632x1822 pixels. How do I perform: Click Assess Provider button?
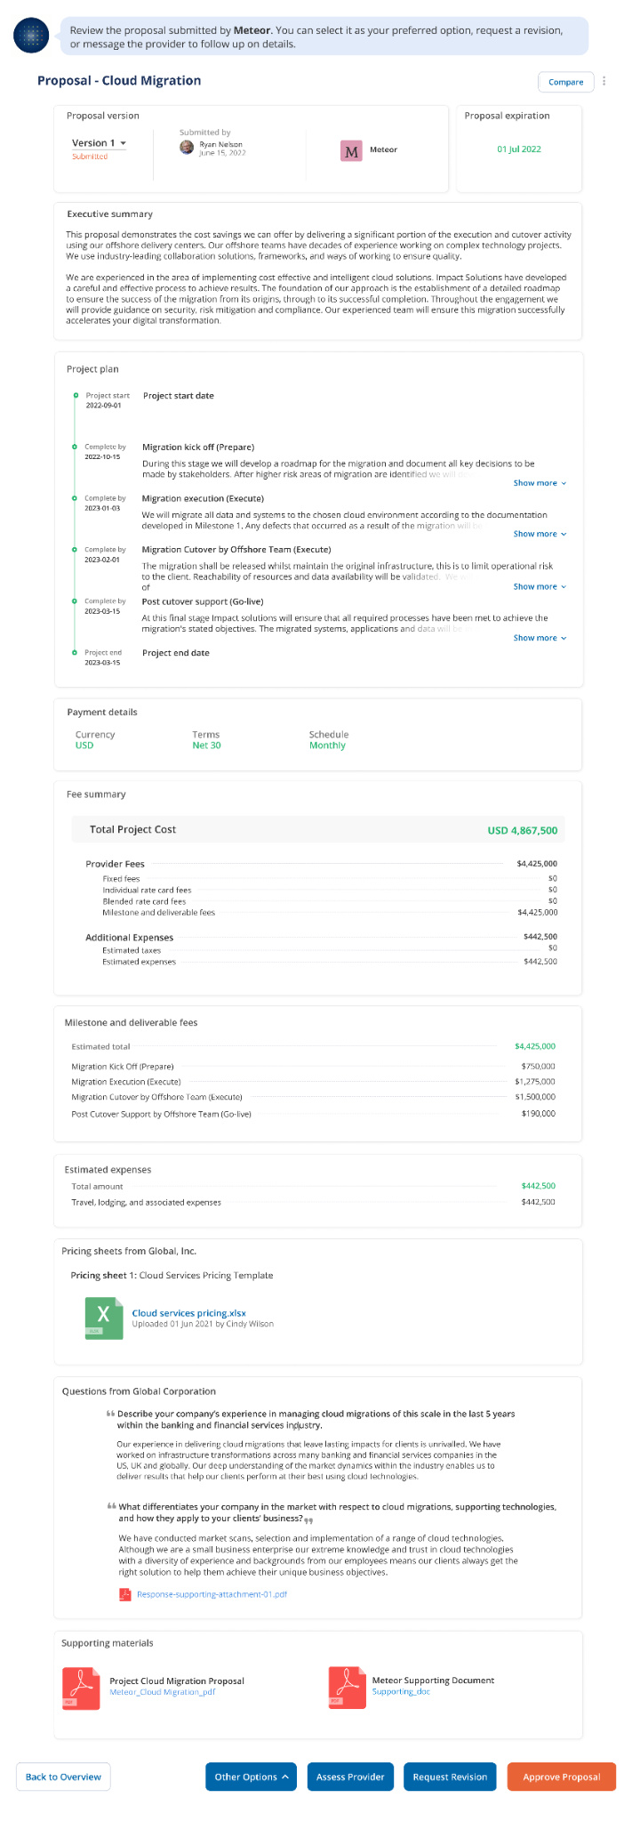350,1777
